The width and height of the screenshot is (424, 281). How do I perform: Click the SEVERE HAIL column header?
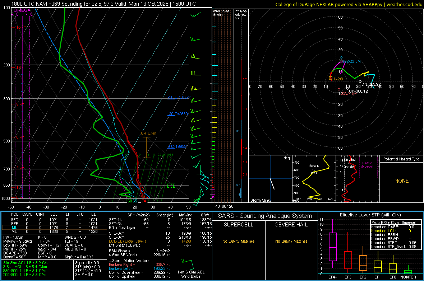(x=291, y=225)
